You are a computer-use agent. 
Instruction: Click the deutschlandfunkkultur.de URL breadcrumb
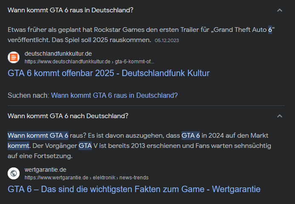(89, 62)
